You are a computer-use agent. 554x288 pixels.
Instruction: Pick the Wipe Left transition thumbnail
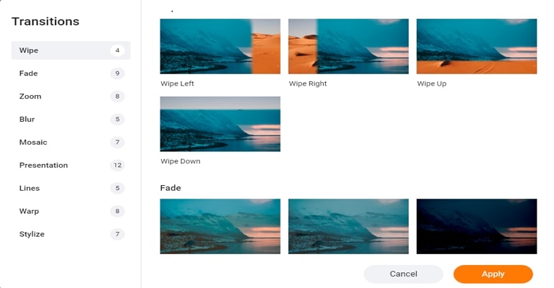(x=220, y=46)
